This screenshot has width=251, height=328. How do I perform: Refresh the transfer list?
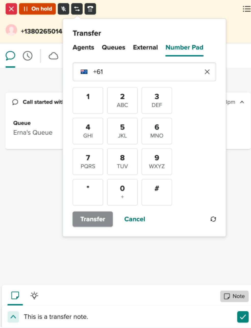[x=213, y=219]
